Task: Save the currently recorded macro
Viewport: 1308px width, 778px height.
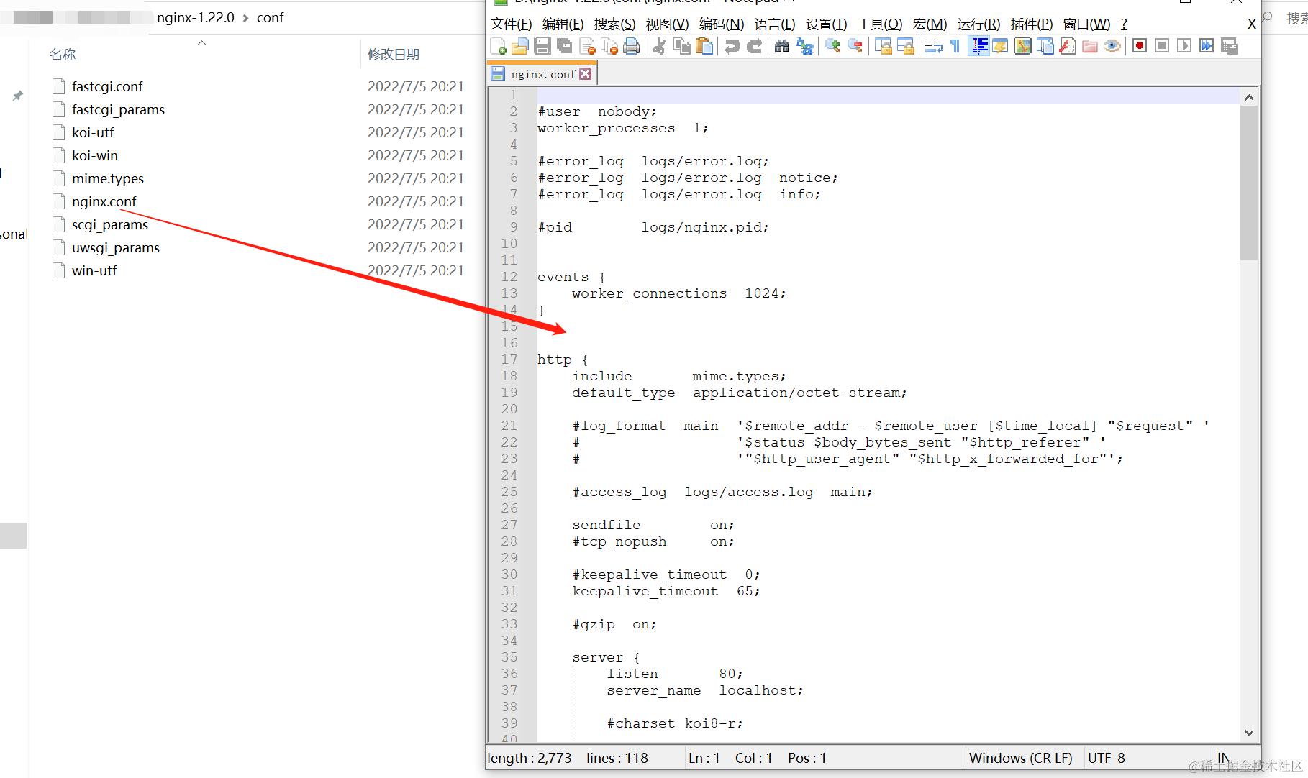Action: 1230,47
